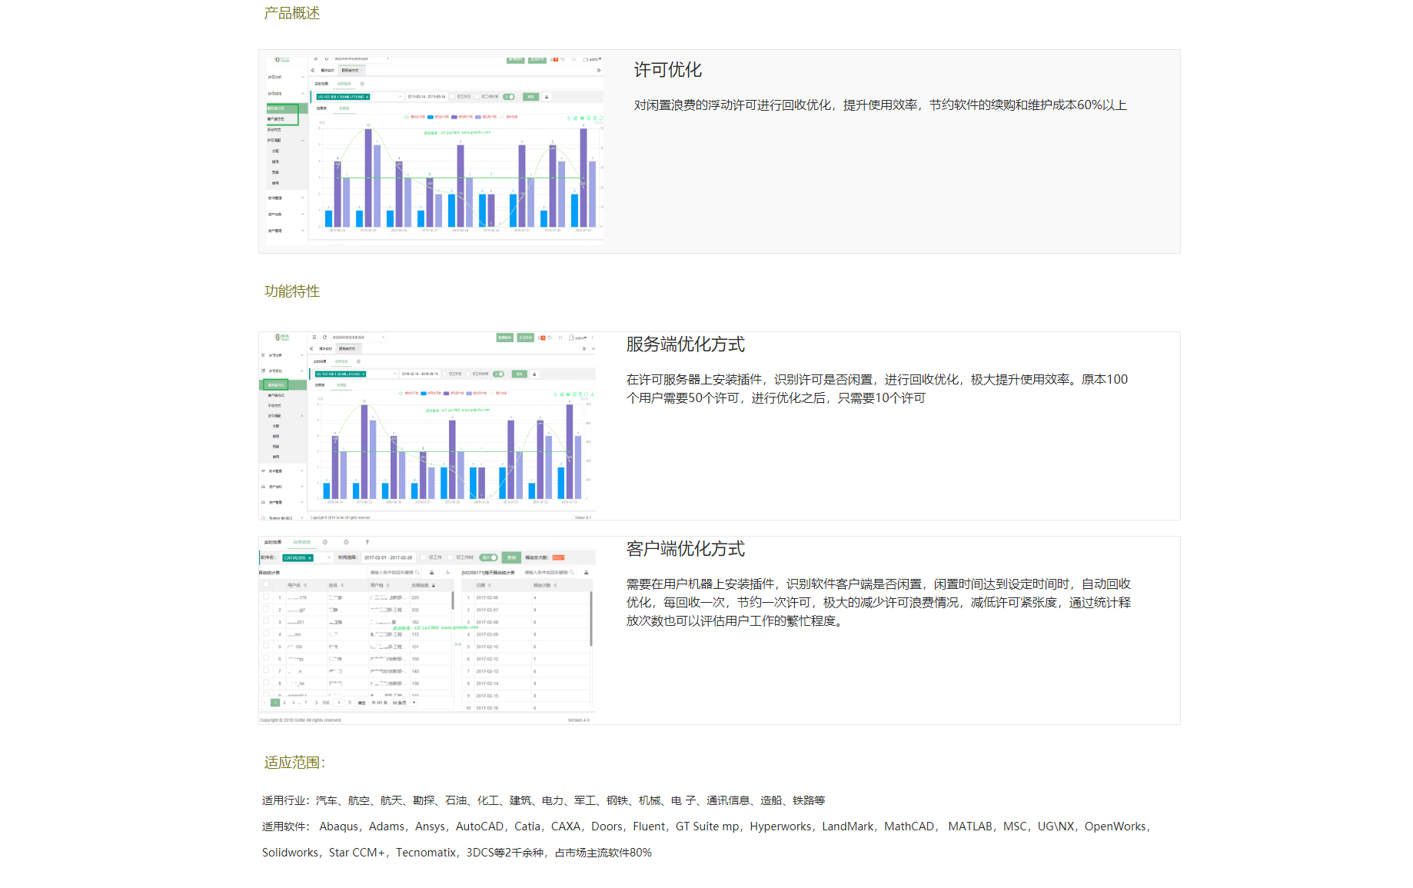Select 客户端方式 sidebar item in 服务端优化方式 screenshot

[276, 395]
